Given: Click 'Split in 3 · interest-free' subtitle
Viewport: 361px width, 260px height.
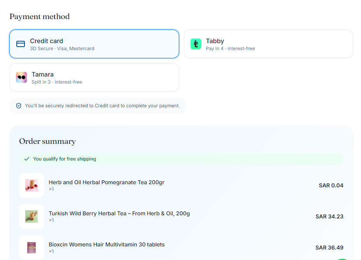Looking at the screenshot, I should tap(56, 82).
